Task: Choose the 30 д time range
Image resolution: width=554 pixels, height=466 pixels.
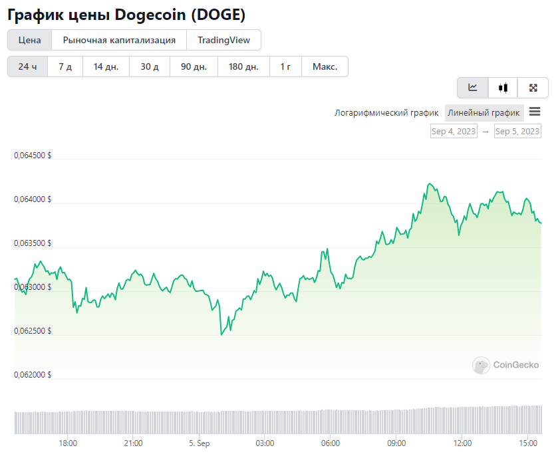Action: pyautogui.click(x=150, y=66)
